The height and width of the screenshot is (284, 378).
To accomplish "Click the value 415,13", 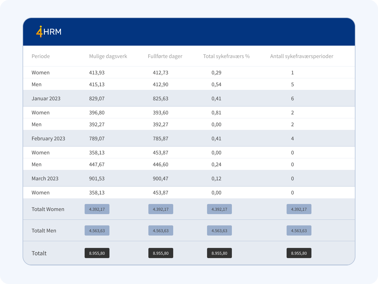I will coord(97,84).
